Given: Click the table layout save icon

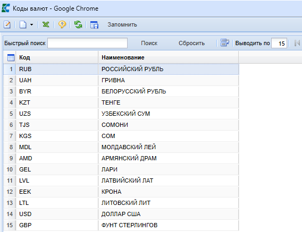Looking at the screenshot, I should pos(94,24).
